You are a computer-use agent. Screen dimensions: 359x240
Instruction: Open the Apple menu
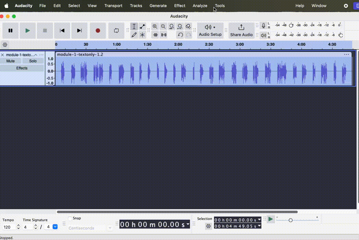click(7, 6)
